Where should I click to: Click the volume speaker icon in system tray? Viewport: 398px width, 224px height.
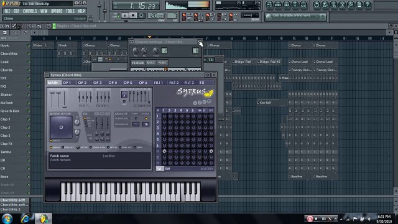coord(370,219)
